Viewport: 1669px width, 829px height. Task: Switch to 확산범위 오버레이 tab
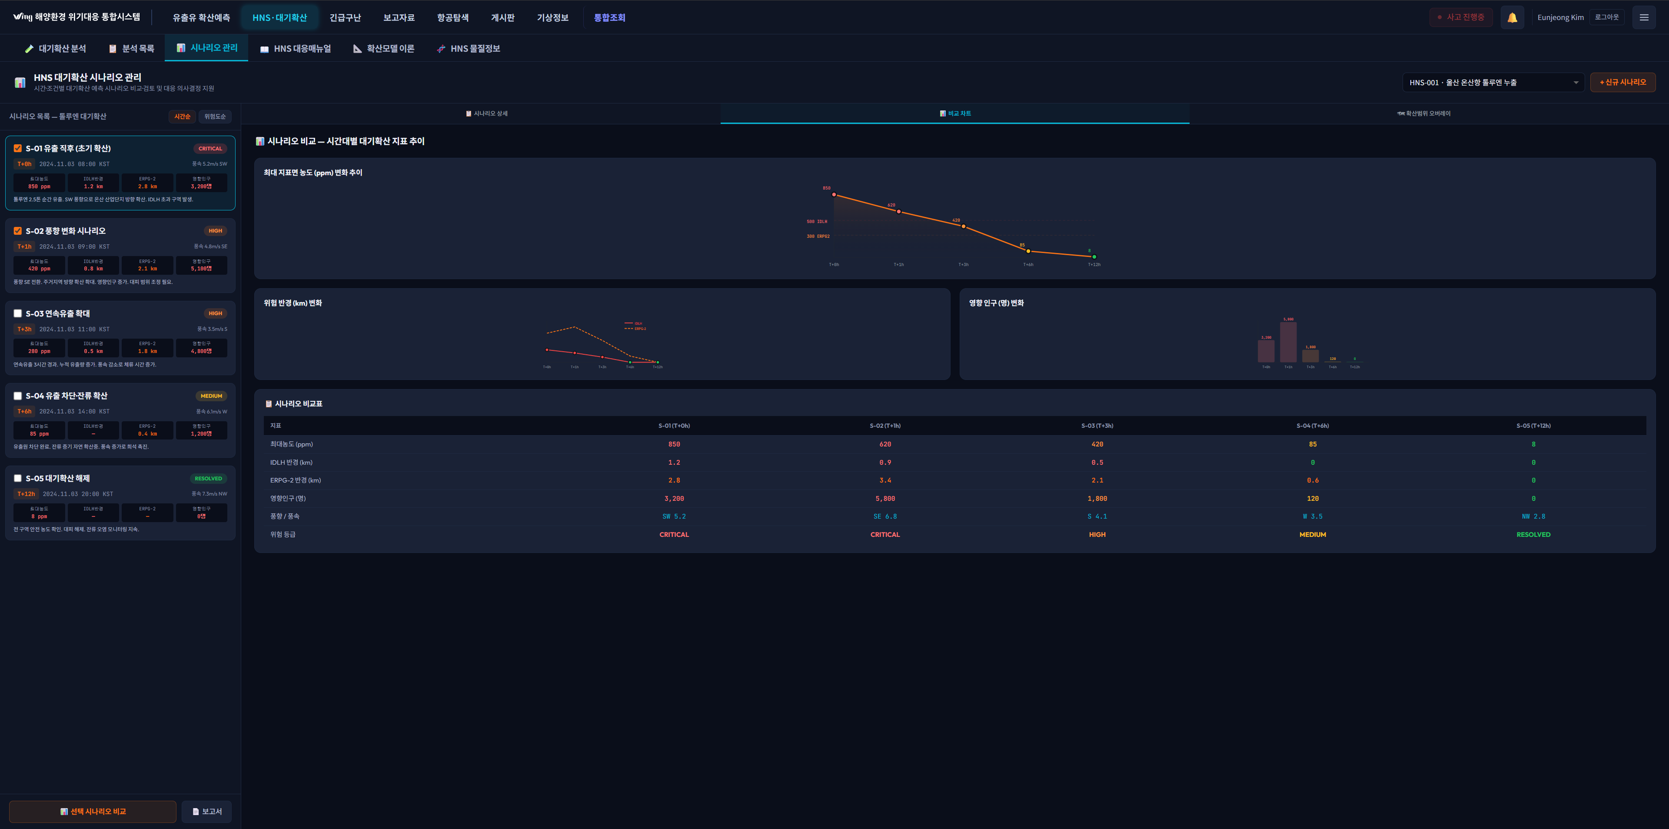pos(1423,113)
